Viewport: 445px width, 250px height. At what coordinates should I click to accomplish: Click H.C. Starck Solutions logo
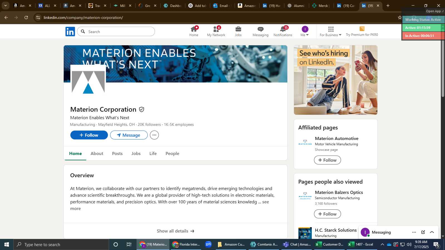[x=305, y=233]
